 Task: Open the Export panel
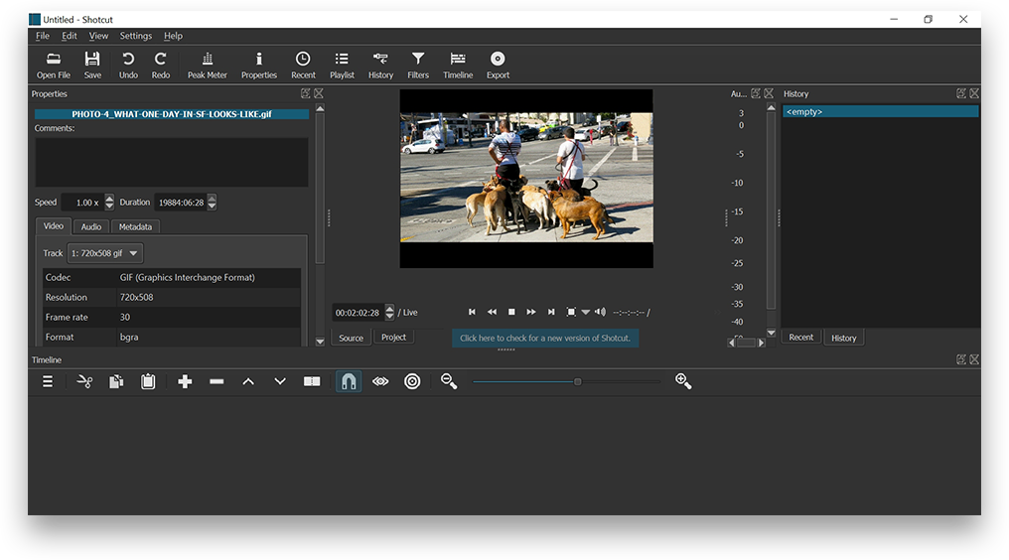(x=498, y=66)
